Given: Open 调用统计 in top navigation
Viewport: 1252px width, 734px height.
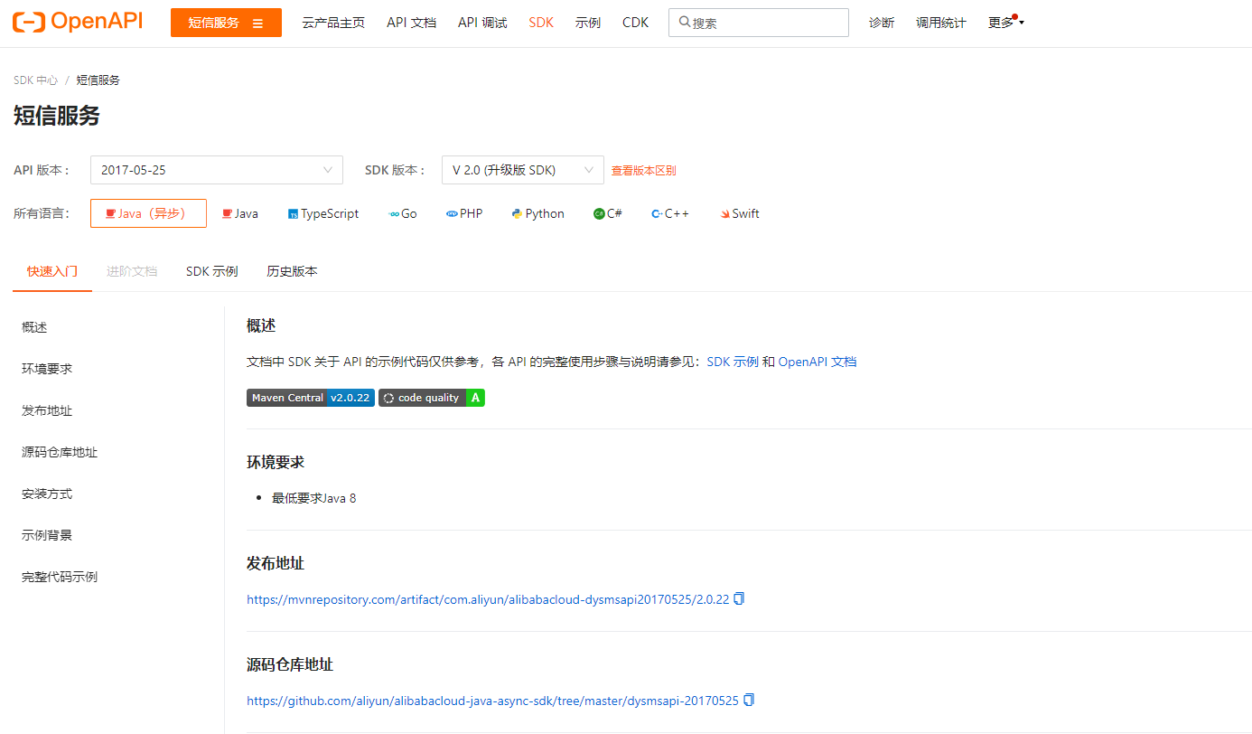Looking at the screenshot, I should [941, 23].
